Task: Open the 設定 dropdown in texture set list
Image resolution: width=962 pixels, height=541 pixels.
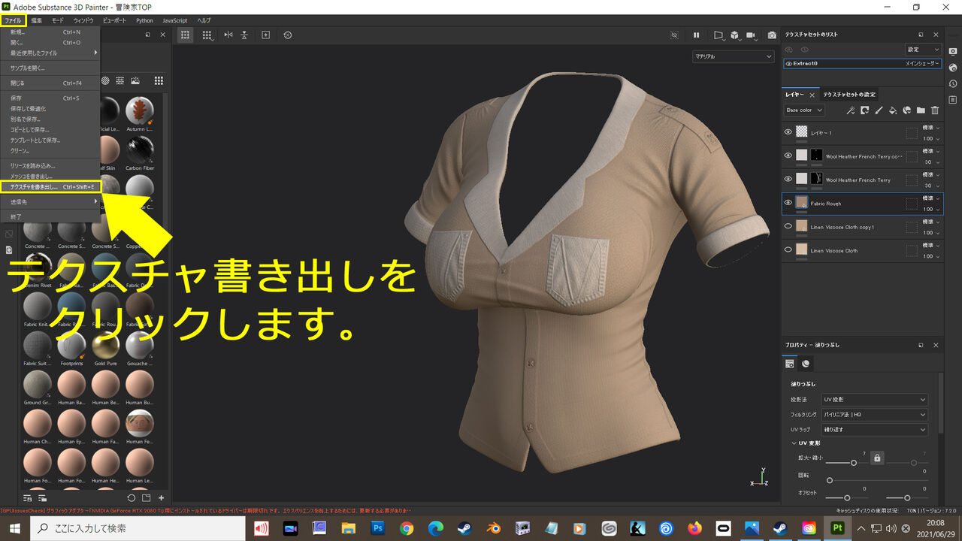Action: [923, 50]
